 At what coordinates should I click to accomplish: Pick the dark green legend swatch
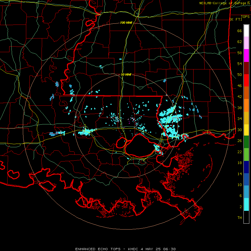[246, 142]
